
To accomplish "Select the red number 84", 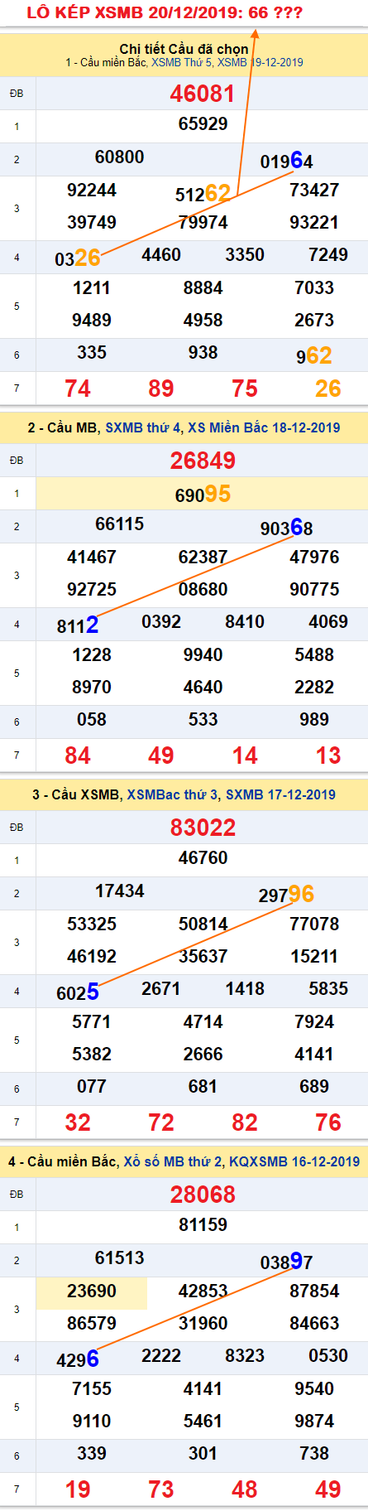I will tap(78, 755).
